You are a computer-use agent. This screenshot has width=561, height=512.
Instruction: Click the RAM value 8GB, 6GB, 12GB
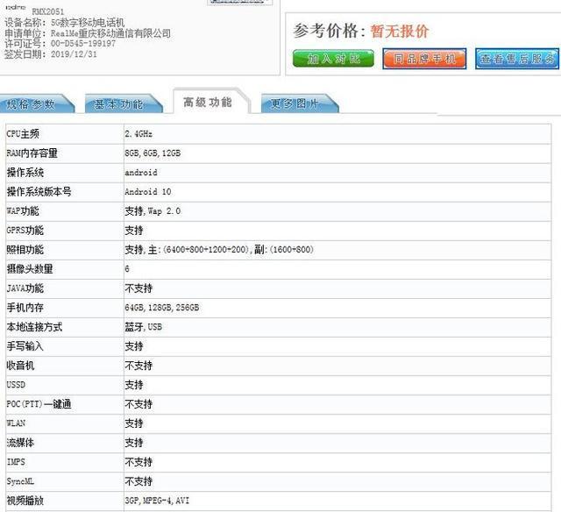click(153, 153)
